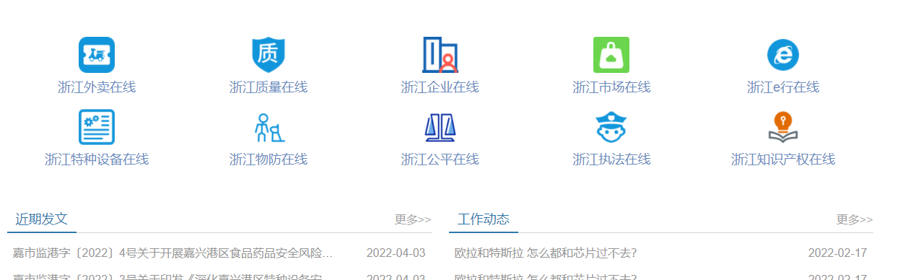Open the 浙江执法在线 text label
Screen dimensions: 916x280
pos(611,159)
